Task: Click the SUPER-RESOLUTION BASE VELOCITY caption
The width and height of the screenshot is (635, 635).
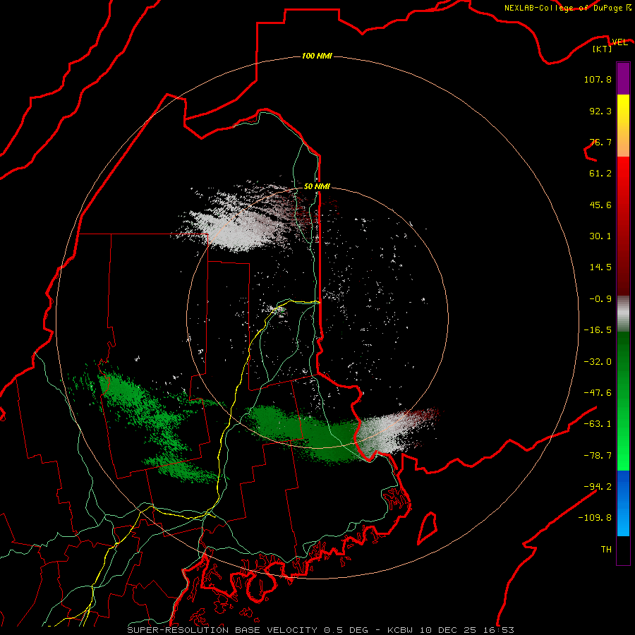Action: click(224, 630)
